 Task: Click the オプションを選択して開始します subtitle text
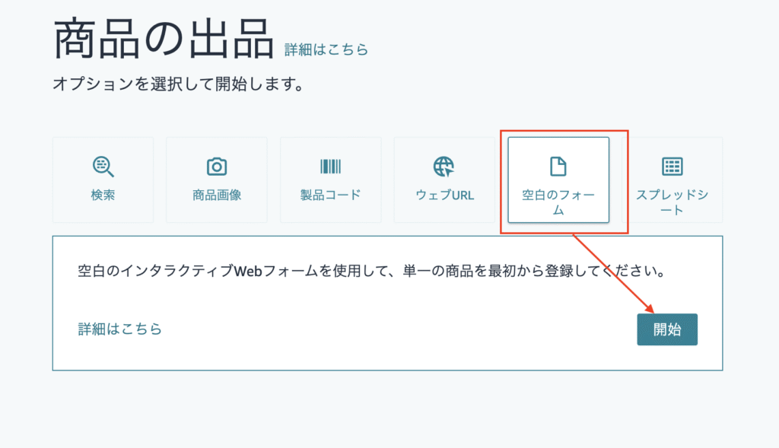(178, 84)
